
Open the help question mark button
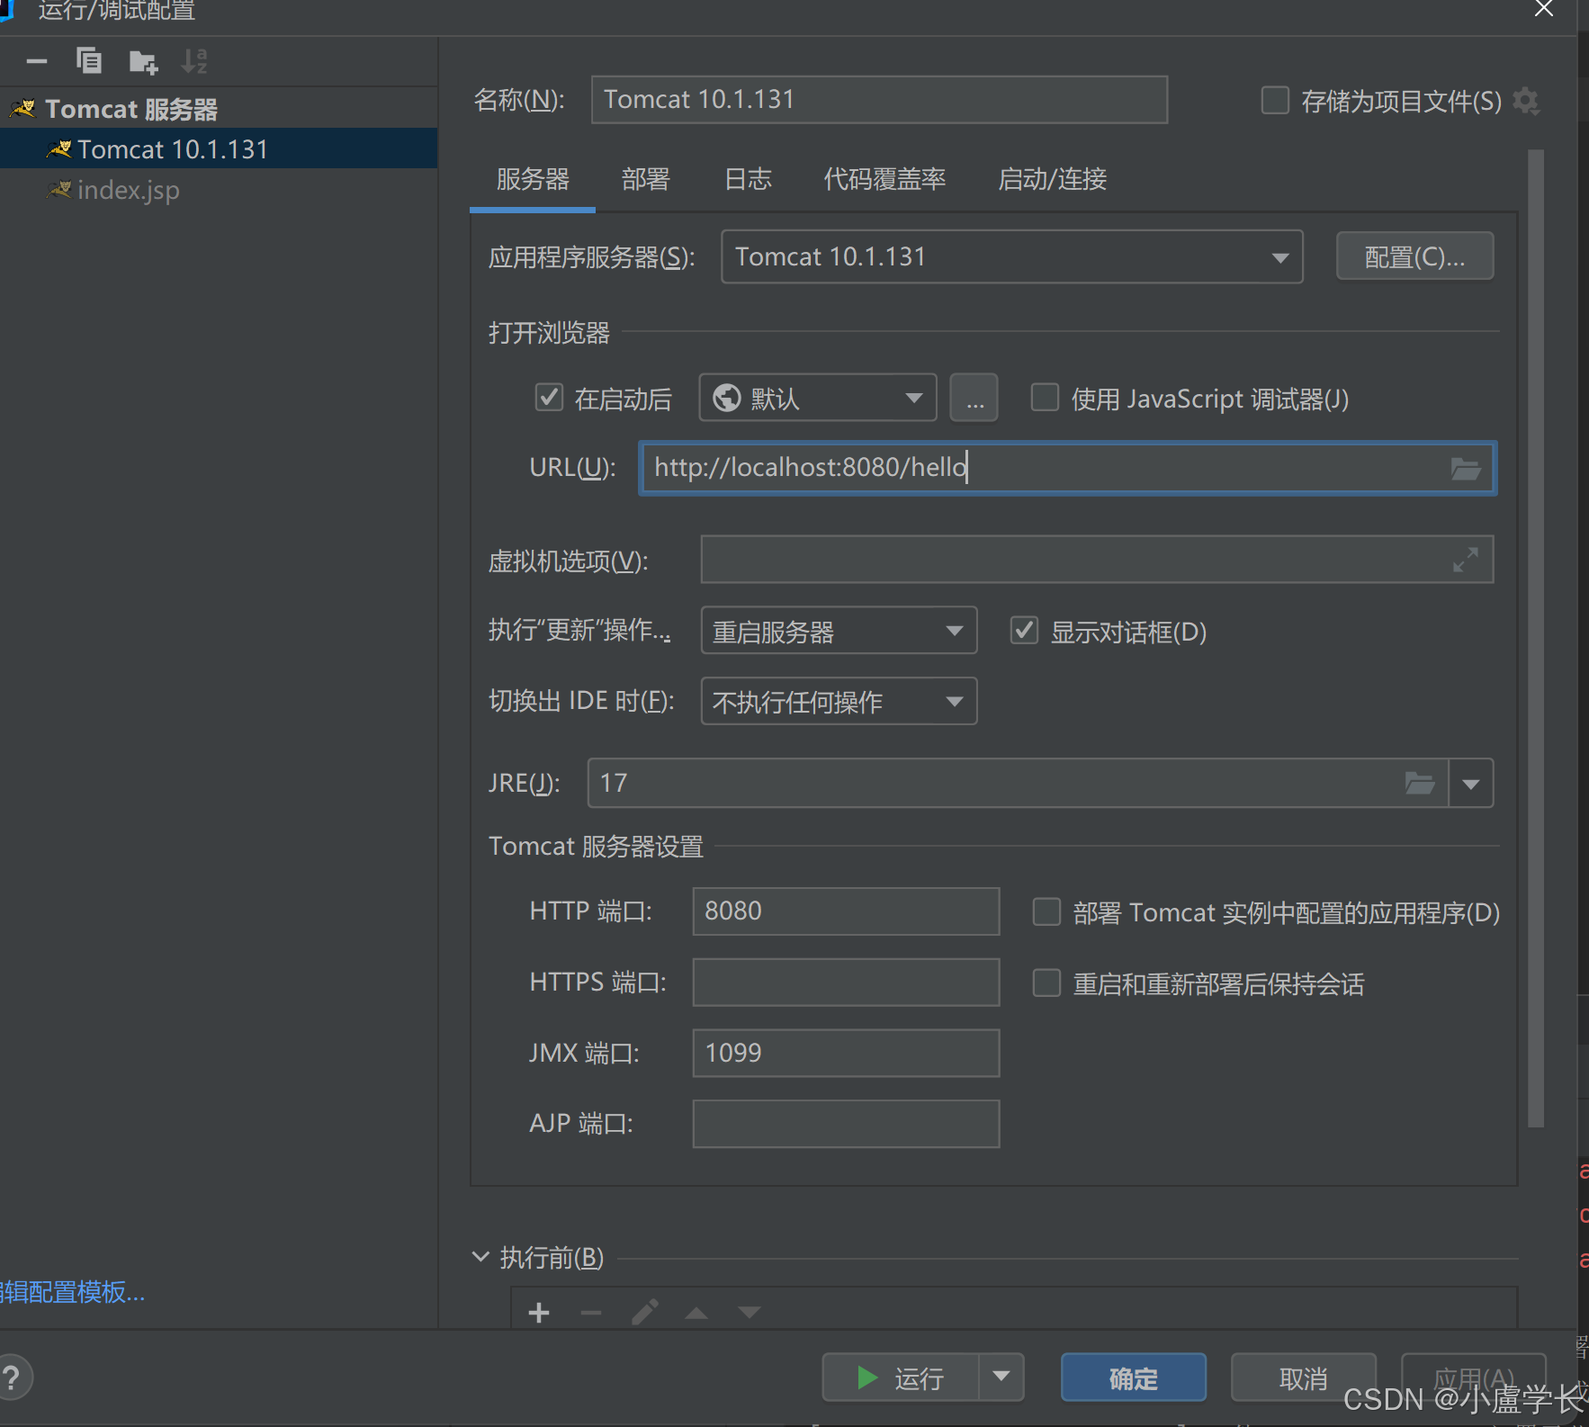[12, 1378]
